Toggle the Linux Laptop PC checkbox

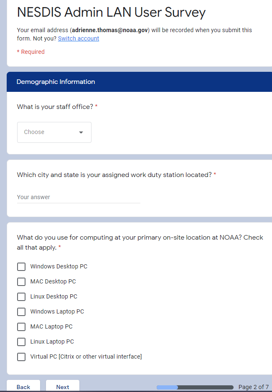[21, 342]
